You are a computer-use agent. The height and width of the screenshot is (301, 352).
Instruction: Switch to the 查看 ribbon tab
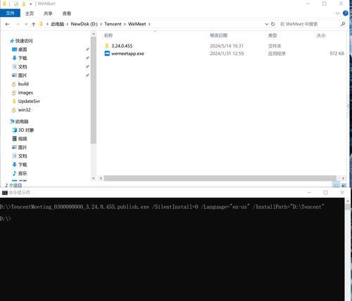click(x=67, y=13)
